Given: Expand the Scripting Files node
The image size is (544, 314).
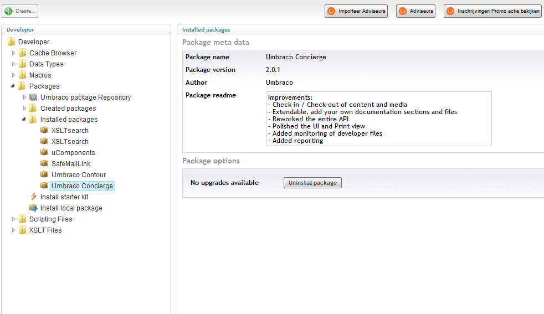Looking at the screenshot, I should coord(13,219).
